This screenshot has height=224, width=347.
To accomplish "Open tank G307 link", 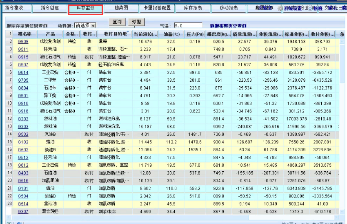I will point(23,212).
